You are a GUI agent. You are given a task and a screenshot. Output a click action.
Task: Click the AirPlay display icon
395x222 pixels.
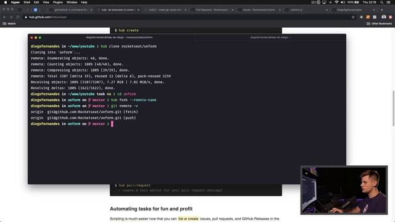pyautogui.click(x=324, y=2)
